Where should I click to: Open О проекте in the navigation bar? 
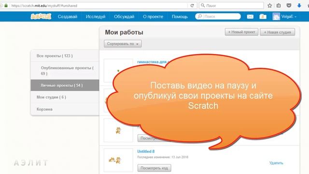click(153, 16)
